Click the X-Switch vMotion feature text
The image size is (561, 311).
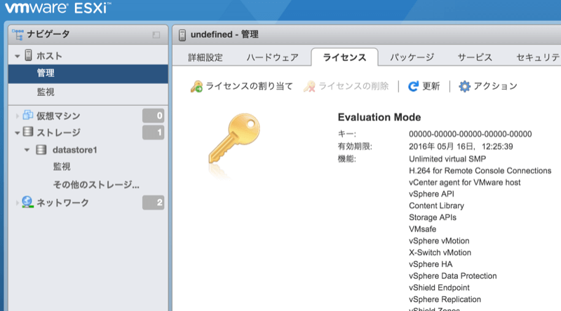440,252
